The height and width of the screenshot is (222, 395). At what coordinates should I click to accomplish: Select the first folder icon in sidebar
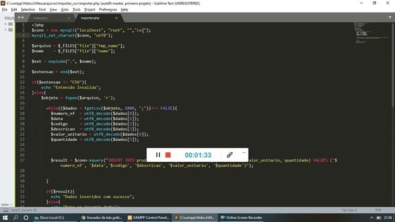tap(10, 24)
